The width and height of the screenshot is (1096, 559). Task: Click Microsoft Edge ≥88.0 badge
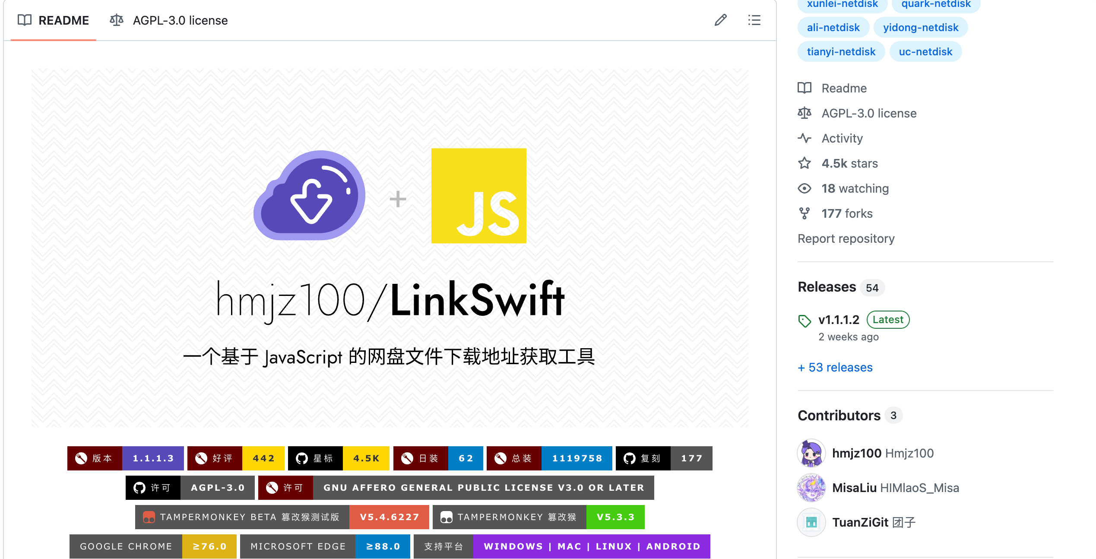[x=325, y=546]
